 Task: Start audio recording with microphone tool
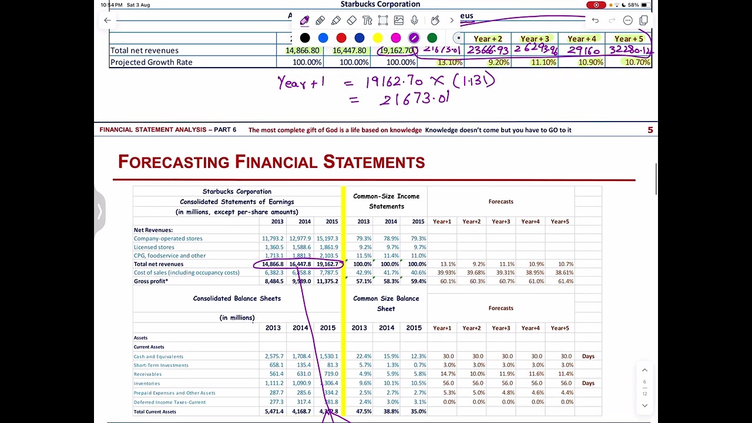(x=415, y=21)
